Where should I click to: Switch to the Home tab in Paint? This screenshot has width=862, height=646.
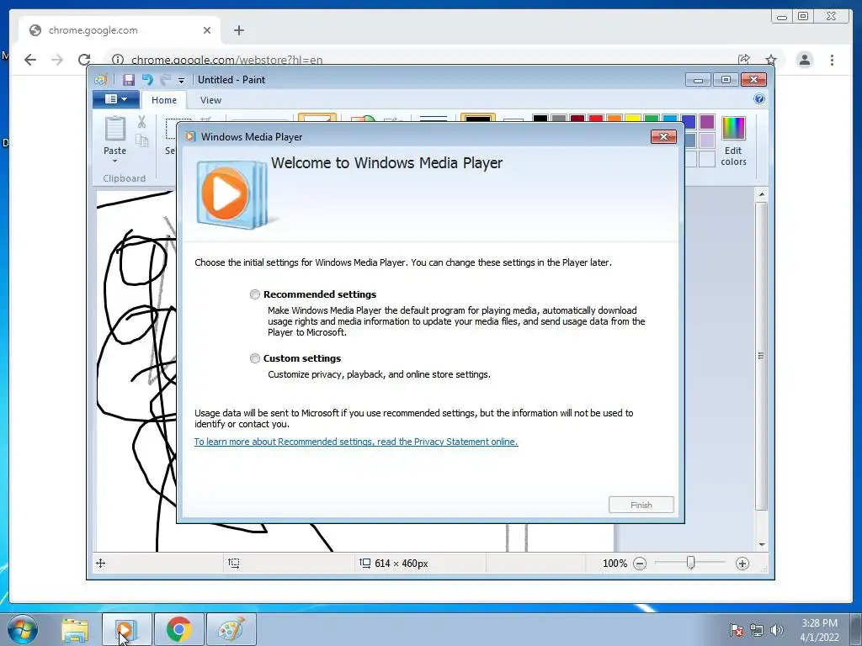click(x=164, y=100)
